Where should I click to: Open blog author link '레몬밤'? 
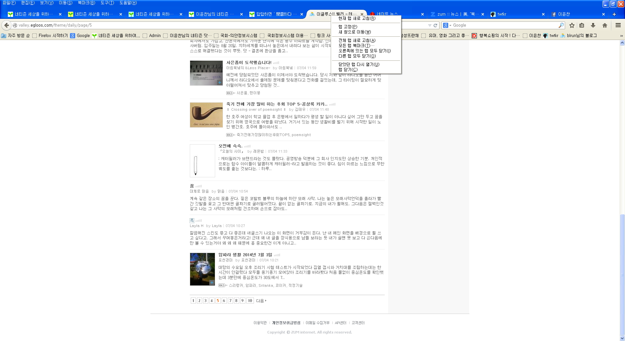258,152
